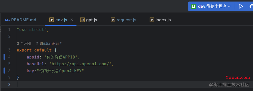253x91 pixels.
Task: Click the JS icon on index.js tab
Action: coord(152,20)
